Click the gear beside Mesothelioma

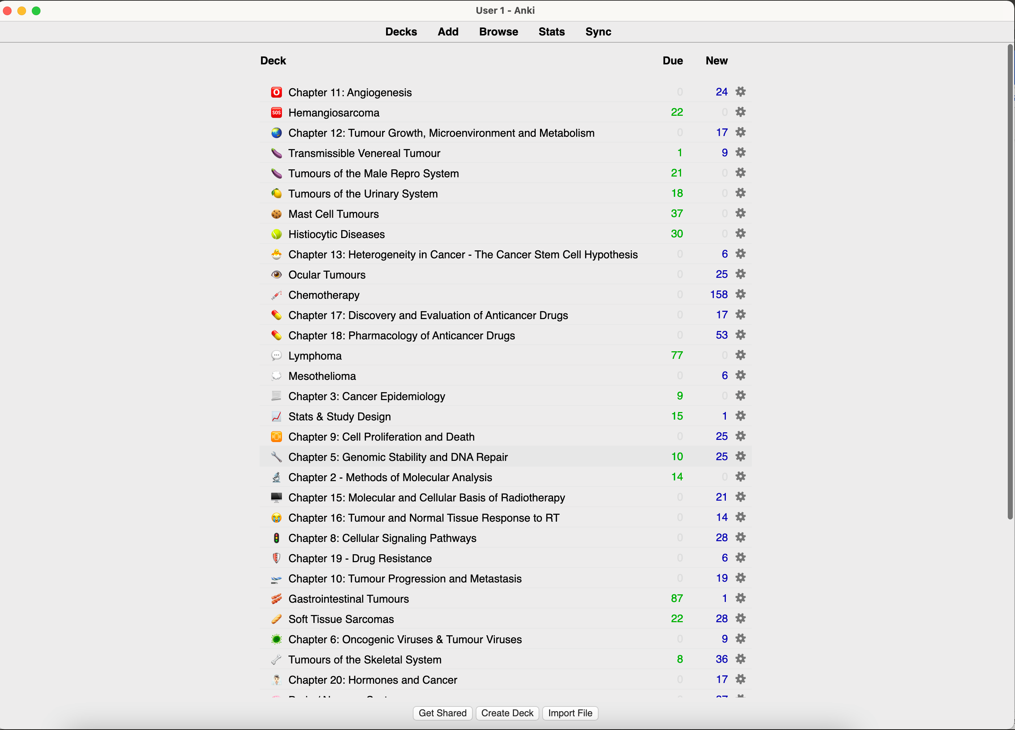pos(741,375)
